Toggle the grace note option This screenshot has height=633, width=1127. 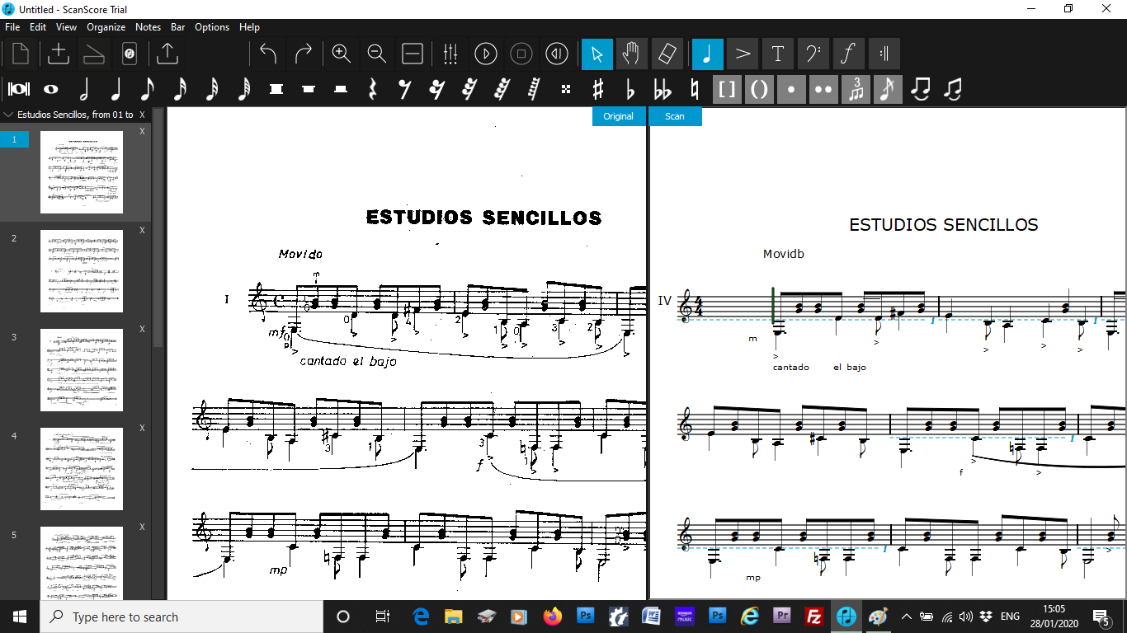pyautogui.click(x=888, y=89)
